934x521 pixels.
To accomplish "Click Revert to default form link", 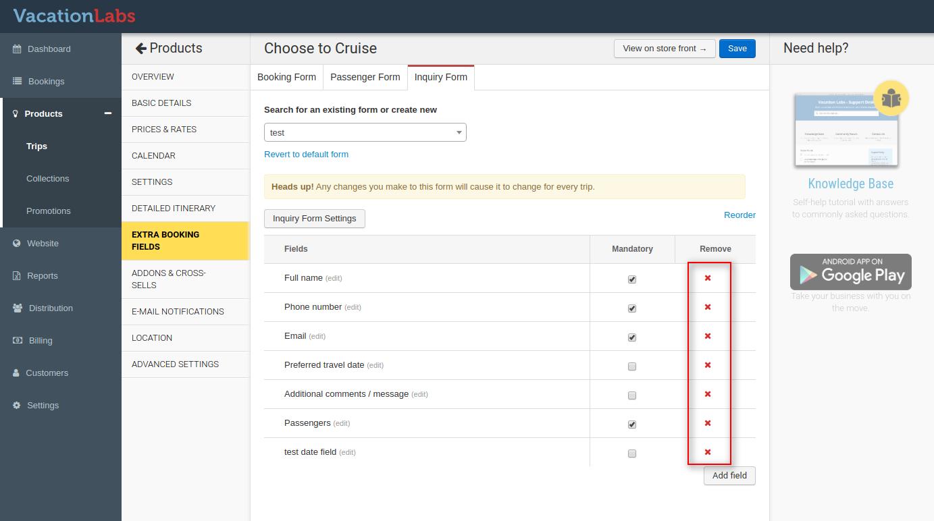I will [x=306, y=155].
